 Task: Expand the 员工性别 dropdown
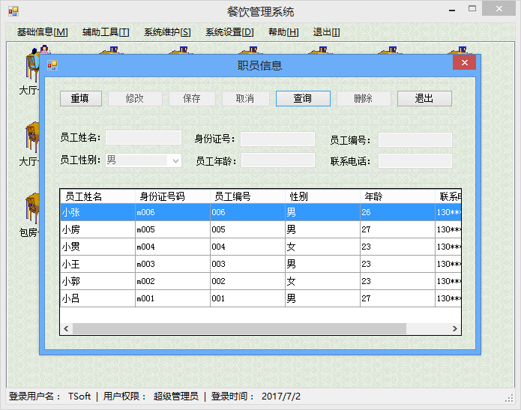click(x=175, y=161)
